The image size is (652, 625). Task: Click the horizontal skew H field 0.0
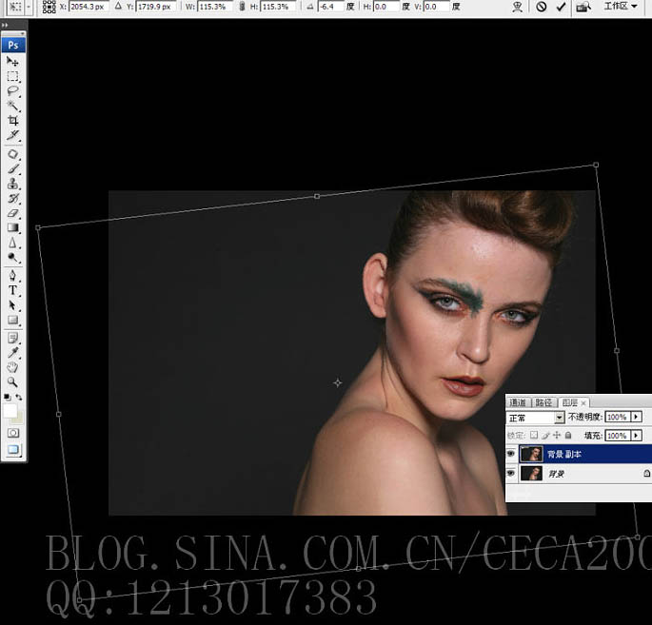tap(386, 7)
